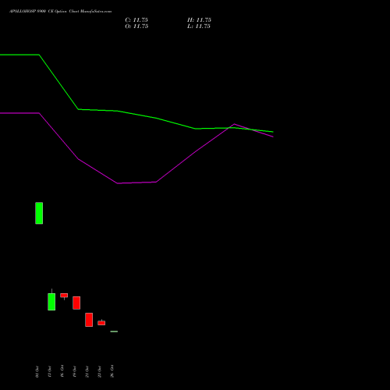Viewport: 390px width, 390px height.
Task: Click the '12 Oct' date axis label
Action: click(x=49, y=371)
